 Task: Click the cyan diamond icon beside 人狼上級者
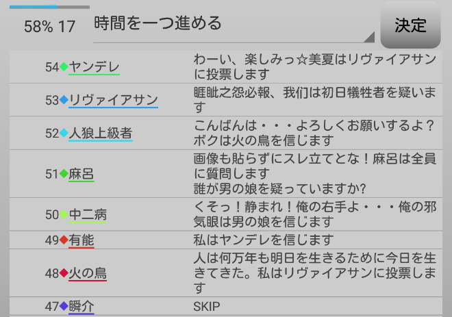pos(64,134)
